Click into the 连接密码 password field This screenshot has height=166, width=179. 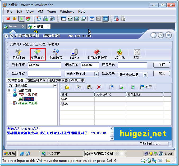132,65
